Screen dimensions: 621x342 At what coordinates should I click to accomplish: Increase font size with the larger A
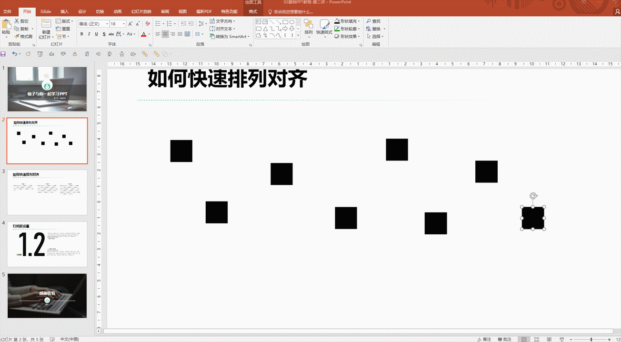pos(130,23)
